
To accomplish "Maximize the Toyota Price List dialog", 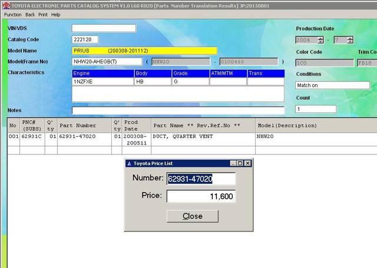I will click(x=240, y=163).
